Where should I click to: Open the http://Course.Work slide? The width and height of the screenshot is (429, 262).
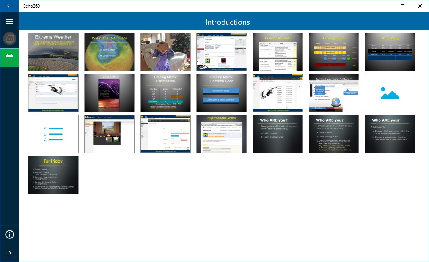tap(222, 134)
